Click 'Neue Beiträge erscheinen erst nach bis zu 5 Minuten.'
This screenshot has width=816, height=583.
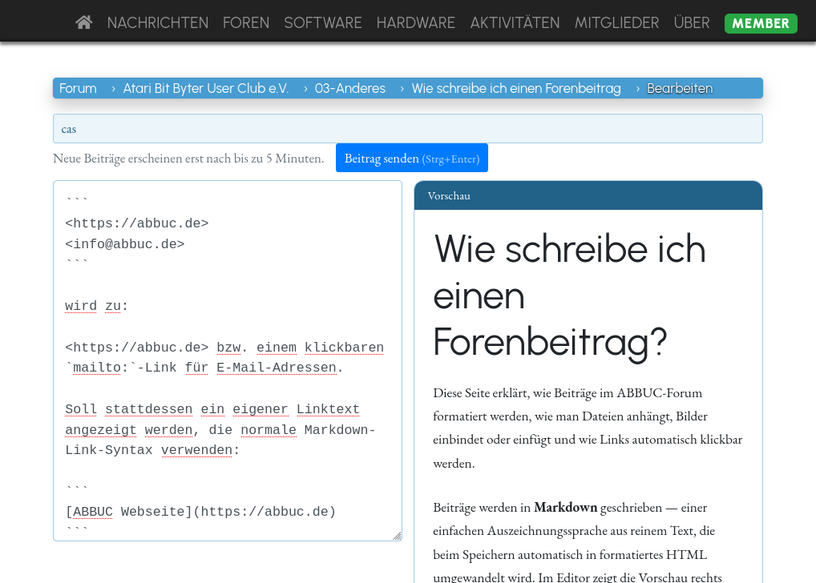click(188, 158)
